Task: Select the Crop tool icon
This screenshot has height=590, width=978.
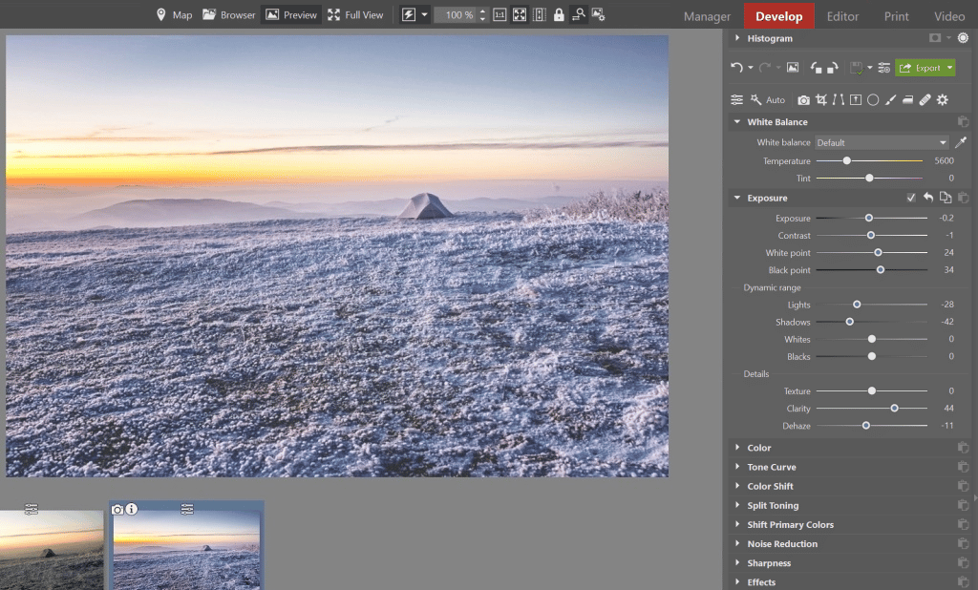Action: [x=821, y=100]
